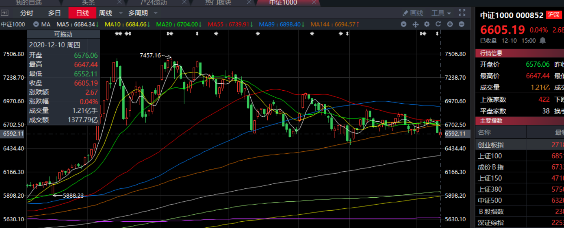Select Ｂ股指数 index row
This screenshot has width=564, height=228.
point(520,211)
